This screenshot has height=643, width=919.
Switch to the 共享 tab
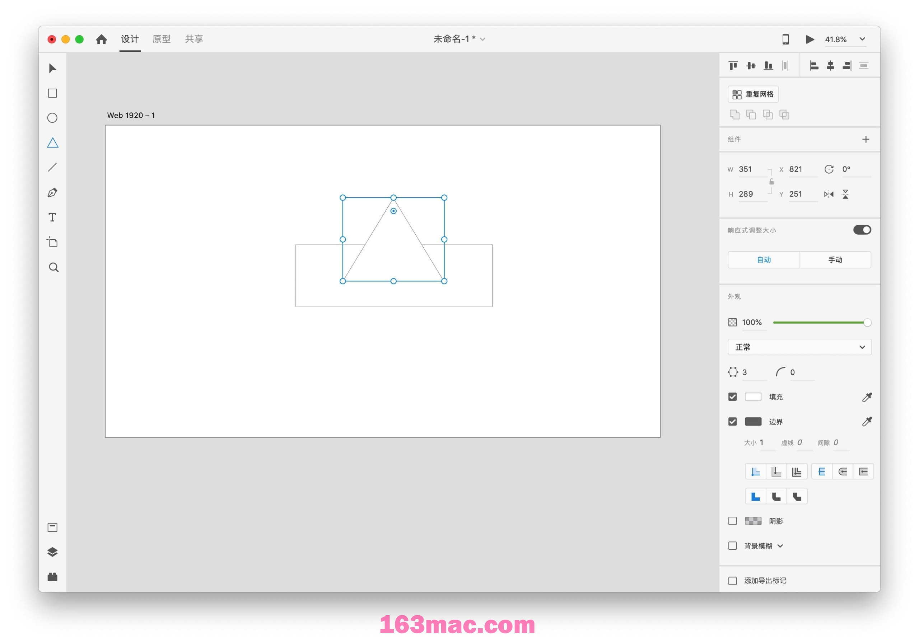(x=194, y=39)
